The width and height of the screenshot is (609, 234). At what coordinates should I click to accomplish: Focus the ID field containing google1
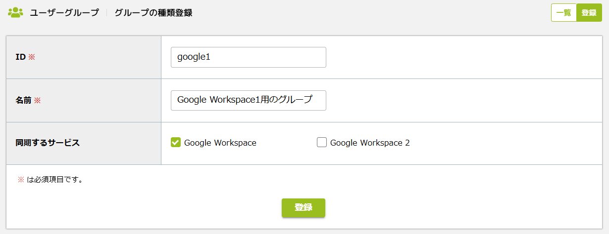pyautogui.click(x=249, y=57)
